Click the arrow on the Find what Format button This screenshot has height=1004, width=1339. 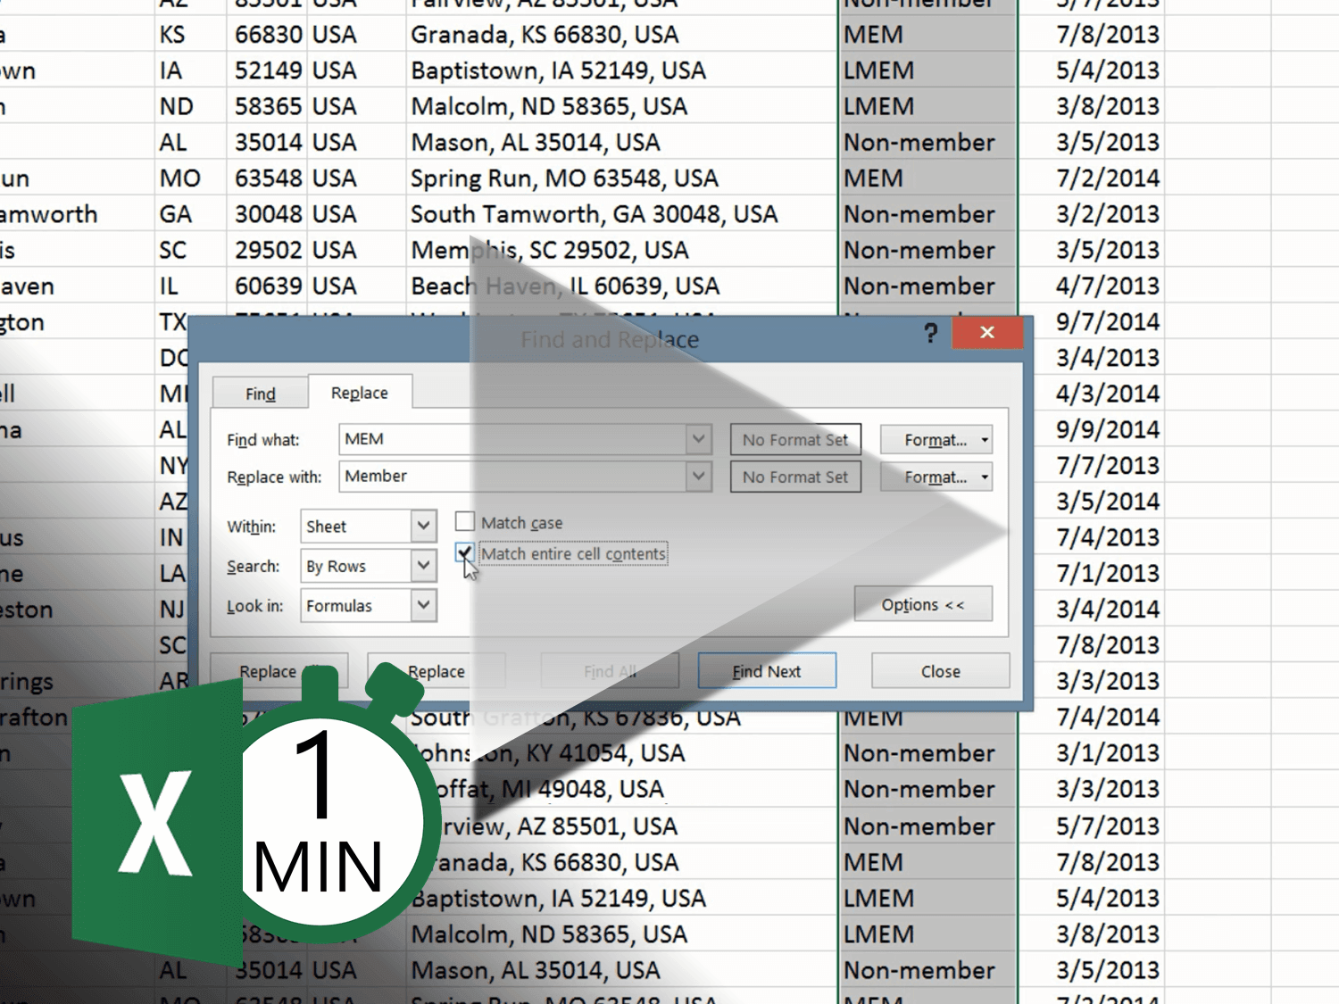coord(985,440)
